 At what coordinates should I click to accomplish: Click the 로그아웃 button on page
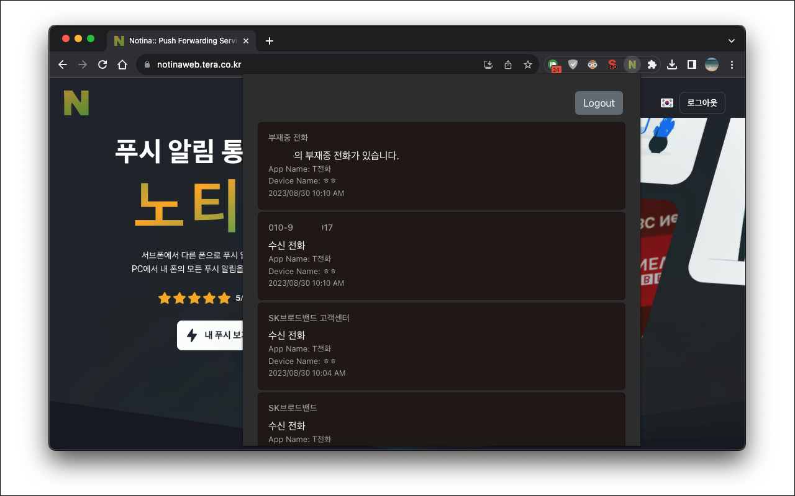tap(702, 103)
